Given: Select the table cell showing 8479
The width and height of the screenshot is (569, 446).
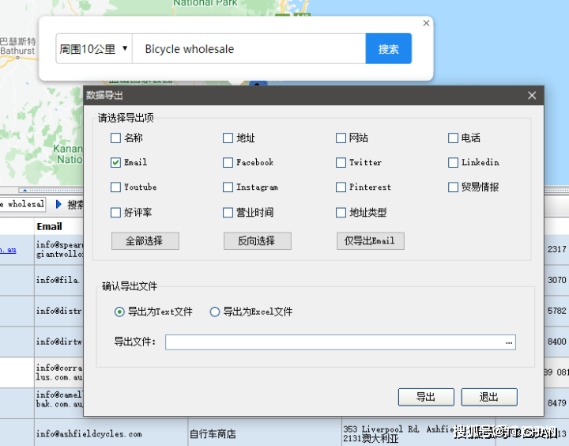Looking at the screenshot, I should pos(556,403).
